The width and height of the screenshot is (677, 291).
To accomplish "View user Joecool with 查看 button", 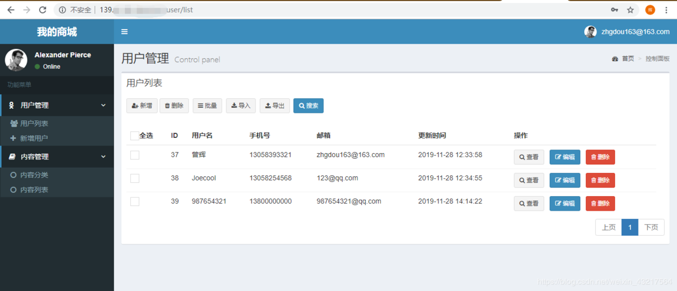I will coord(529,180).
